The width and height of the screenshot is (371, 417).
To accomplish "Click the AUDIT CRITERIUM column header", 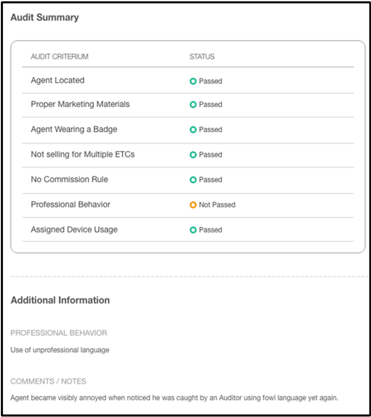I will pos(59,57).
